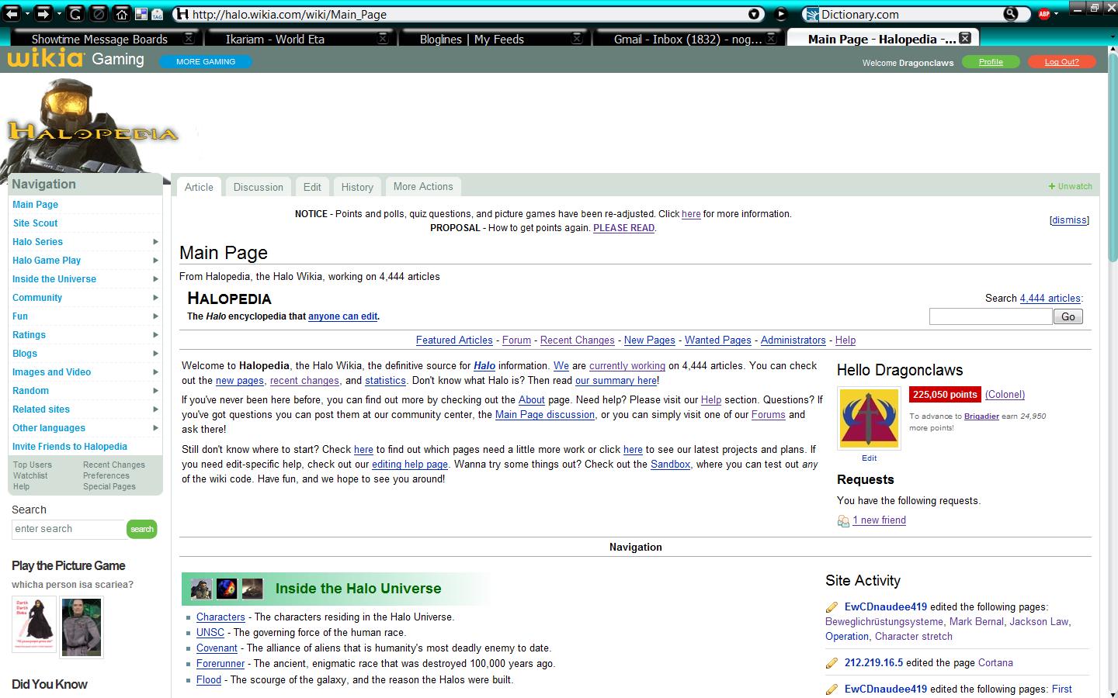The height and width of the screenshot is (698, 1118).
Task: Expand the Halo Series navigation submenu
Action: pos(155,242)
